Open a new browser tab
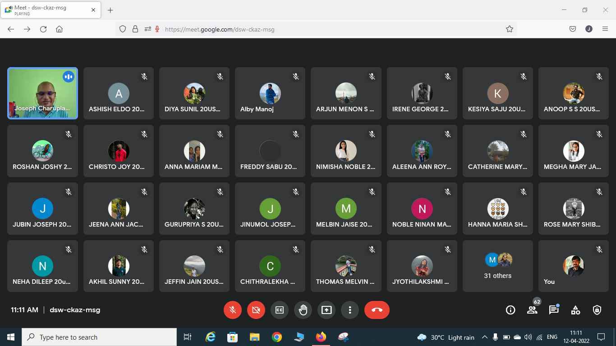616x346 pixels. 110,10
